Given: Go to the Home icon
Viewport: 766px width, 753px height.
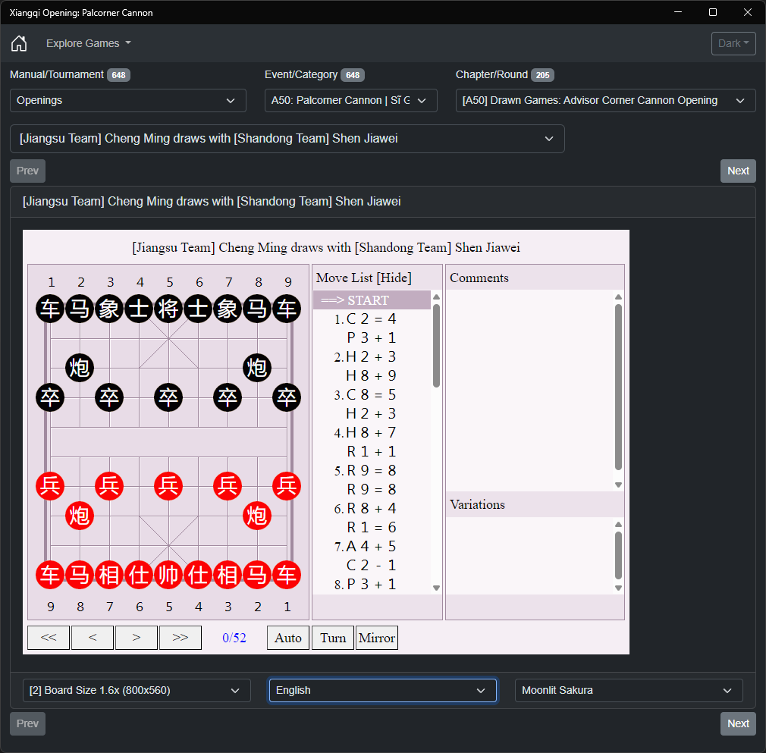Looking at the screenshot, I should [x=19, y=43].
